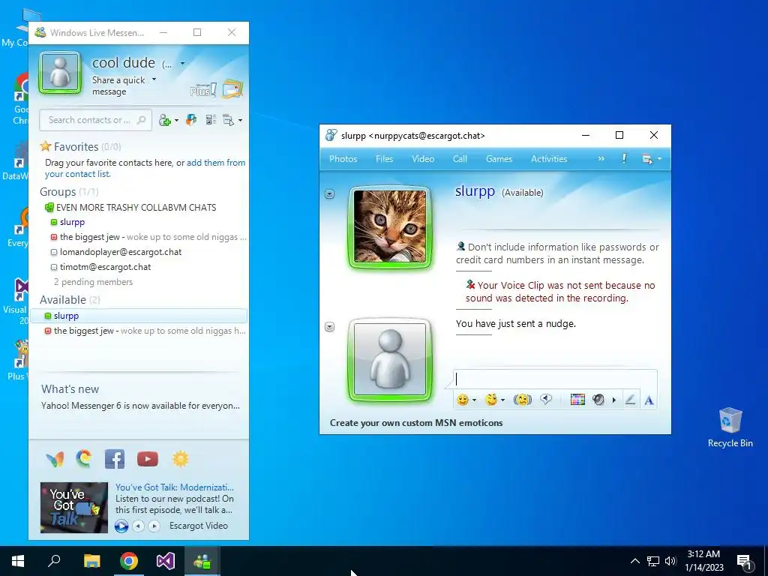Image resolution: width=768 pixels, height=576 pixels.
Task: Click the You've Got Talk: Modernizati... link
Action: 174,487
